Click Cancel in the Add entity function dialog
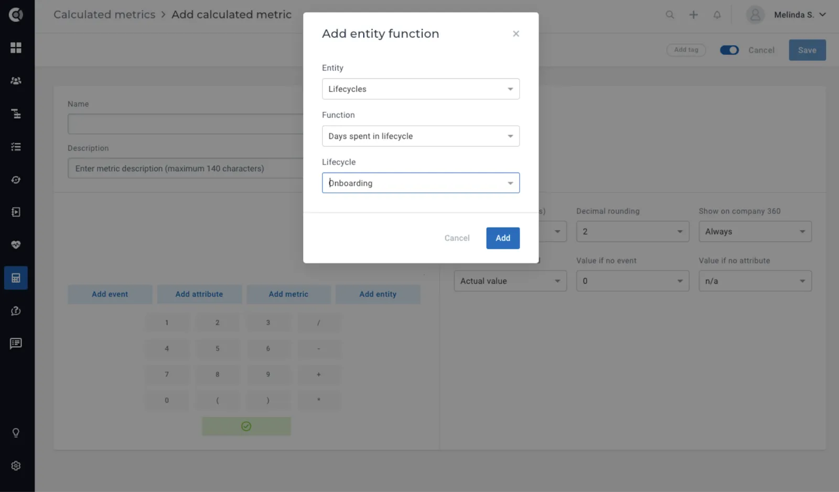 point(457,238)
